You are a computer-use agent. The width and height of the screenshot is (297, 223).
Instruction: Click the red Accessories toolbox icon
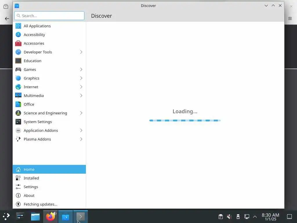tap(18, 43)
